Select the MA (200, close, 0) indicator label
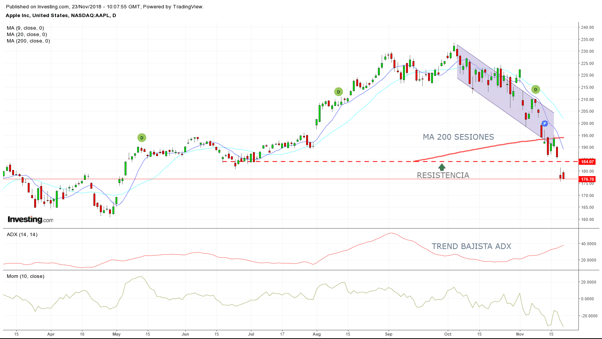 click(28, 41)
